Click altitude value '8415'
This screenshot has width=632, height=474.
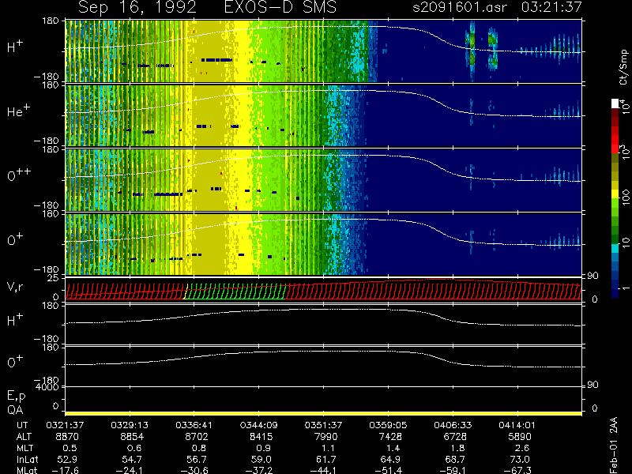(261, 437)
